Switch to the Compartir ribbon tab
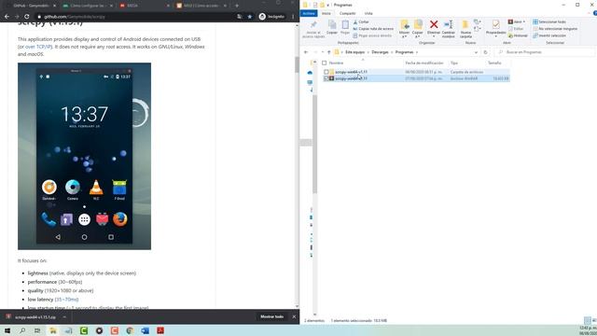Viewport: 597px width, 336px height. 347,13
